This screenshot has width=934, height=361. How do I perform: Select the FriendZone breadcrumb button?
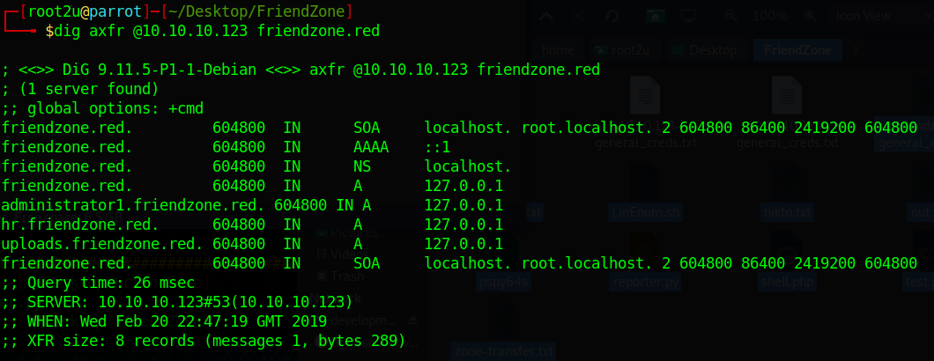point(797,50)
